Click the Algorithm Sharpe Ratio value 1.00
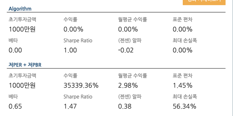This screenshot has width=233, height=116. (70, 50)
